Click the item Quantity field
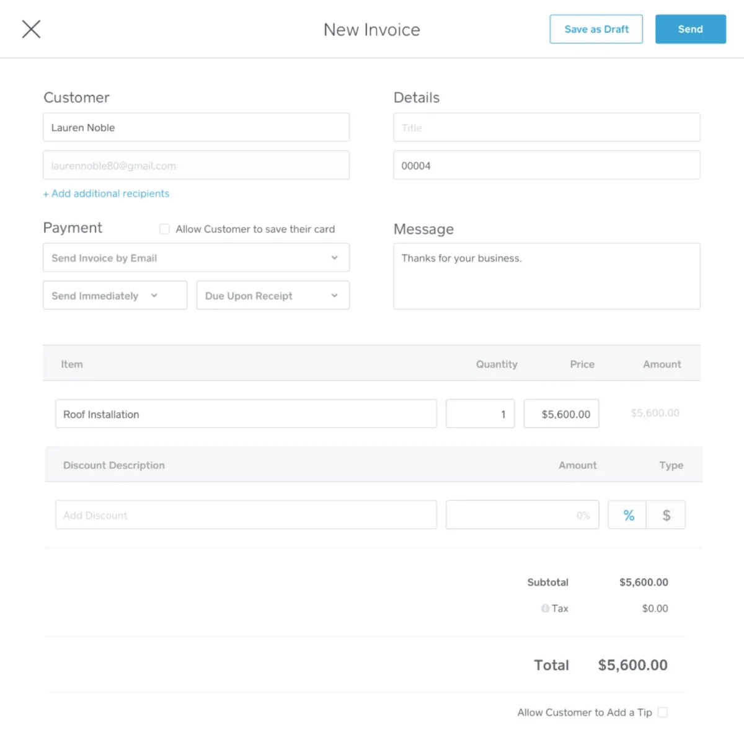The image size is (744, 740). [x=480, y=414]
